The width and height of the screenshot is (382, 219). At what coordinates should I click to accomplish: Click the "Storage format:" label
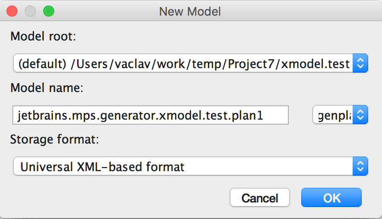coord(54,139)
